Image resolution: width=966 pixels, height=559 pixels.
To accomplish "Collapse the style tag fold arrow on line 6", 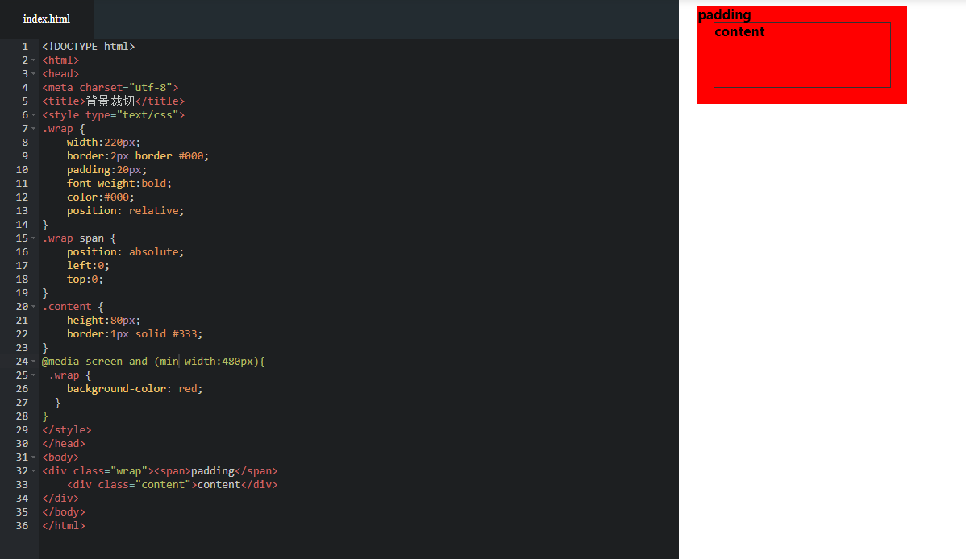I will coord(33,115).
